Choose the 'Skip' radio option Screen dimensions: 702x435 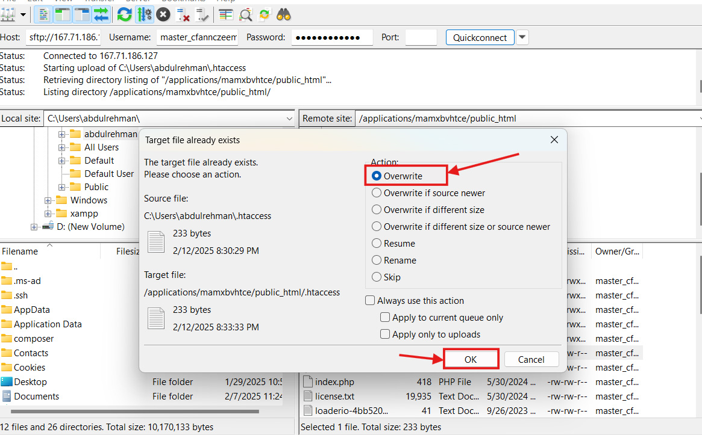(x=377, y=277)
